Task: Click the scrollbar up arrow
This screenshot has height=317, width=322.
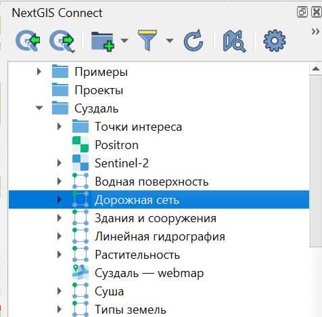Action: [316, 68]
